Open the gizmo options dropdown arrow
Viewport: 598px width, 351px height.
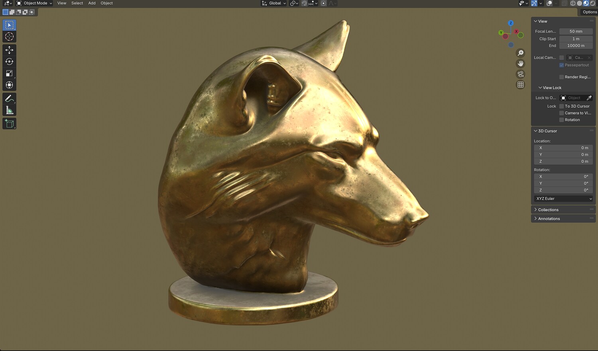[x=541, y=3]
